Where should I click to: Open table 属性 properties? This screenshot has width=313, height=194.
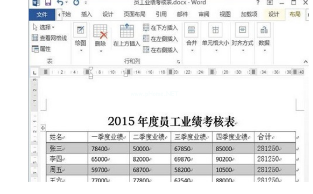42,49
